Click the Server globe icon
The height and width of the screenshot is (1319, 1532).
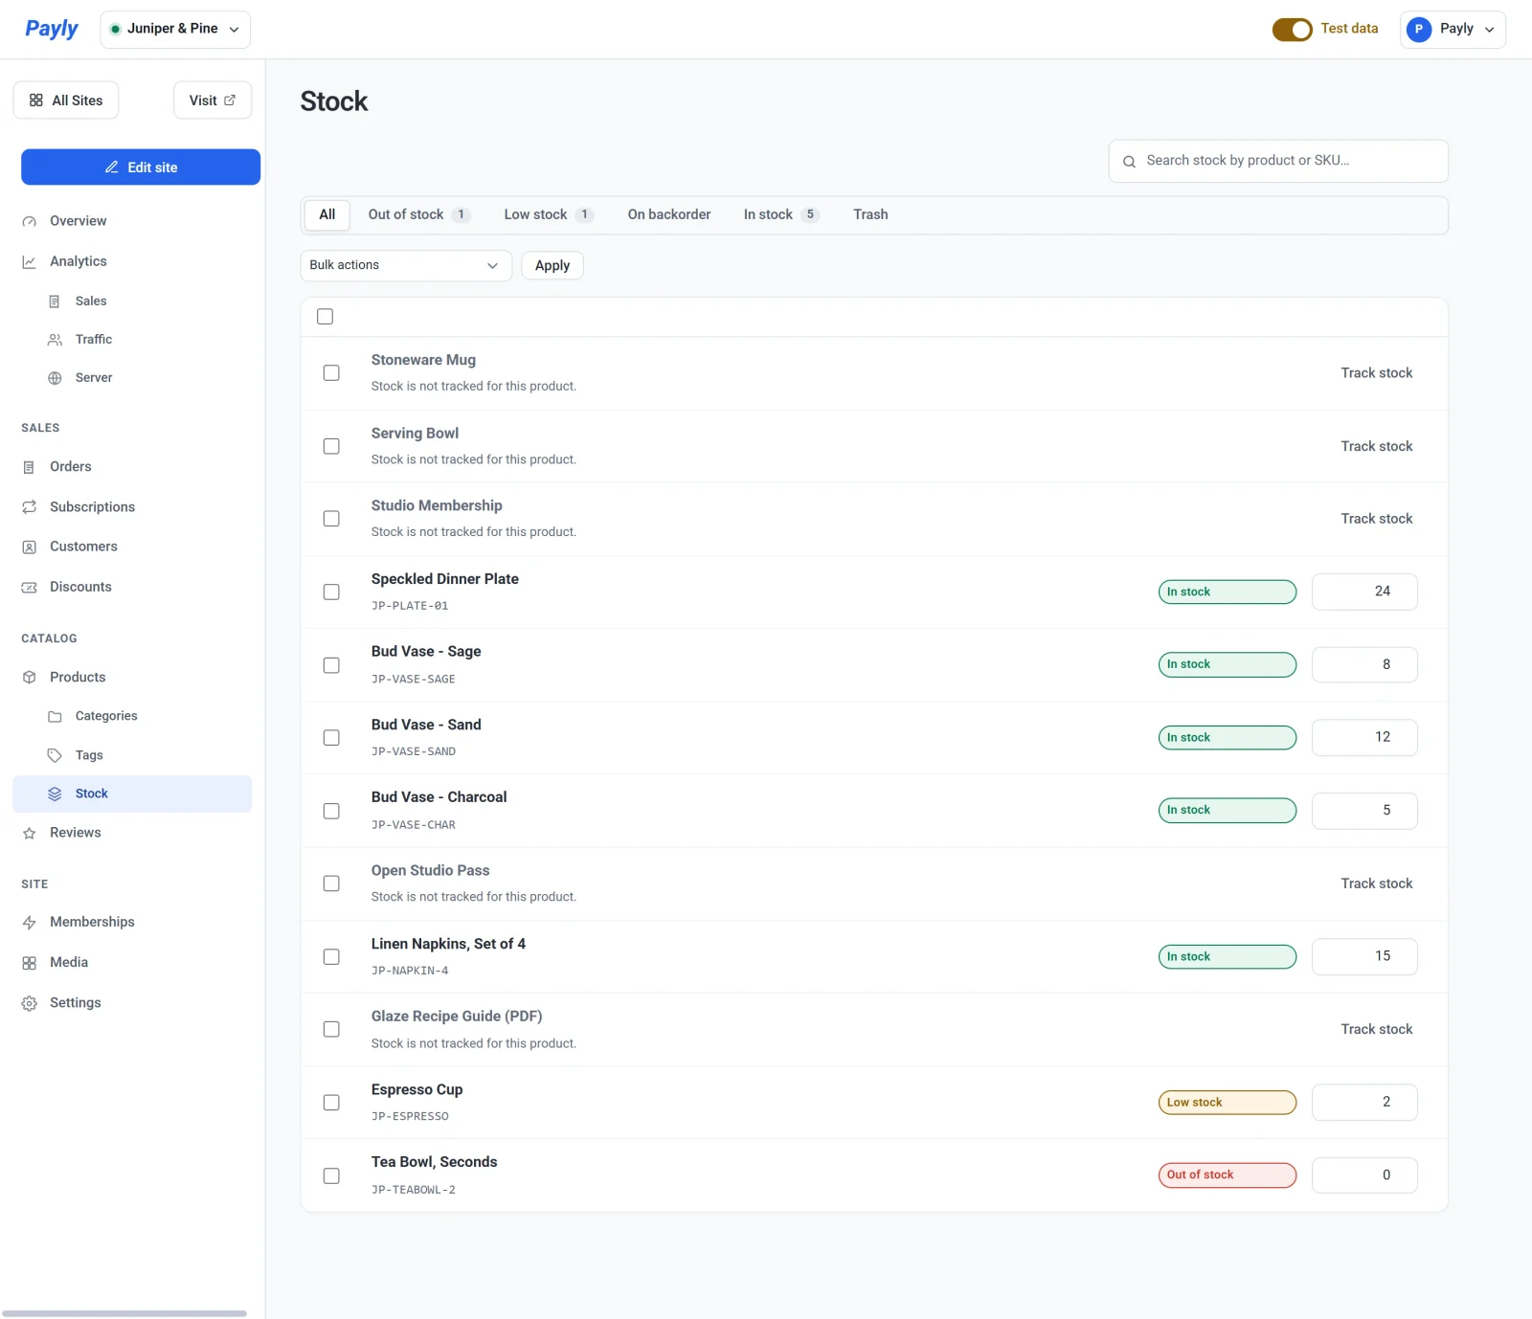tap(55, 378)
